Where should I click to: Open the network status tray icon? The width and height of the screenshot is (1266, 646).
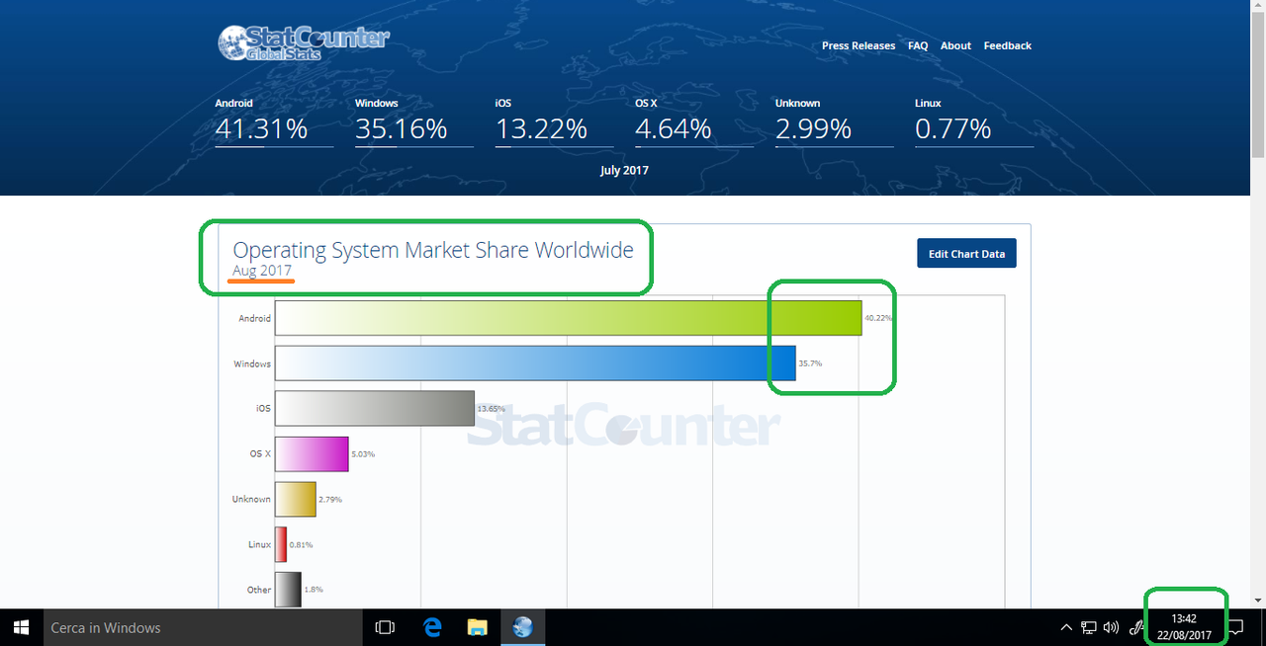pyautogui.click(x=1089, y=627)
